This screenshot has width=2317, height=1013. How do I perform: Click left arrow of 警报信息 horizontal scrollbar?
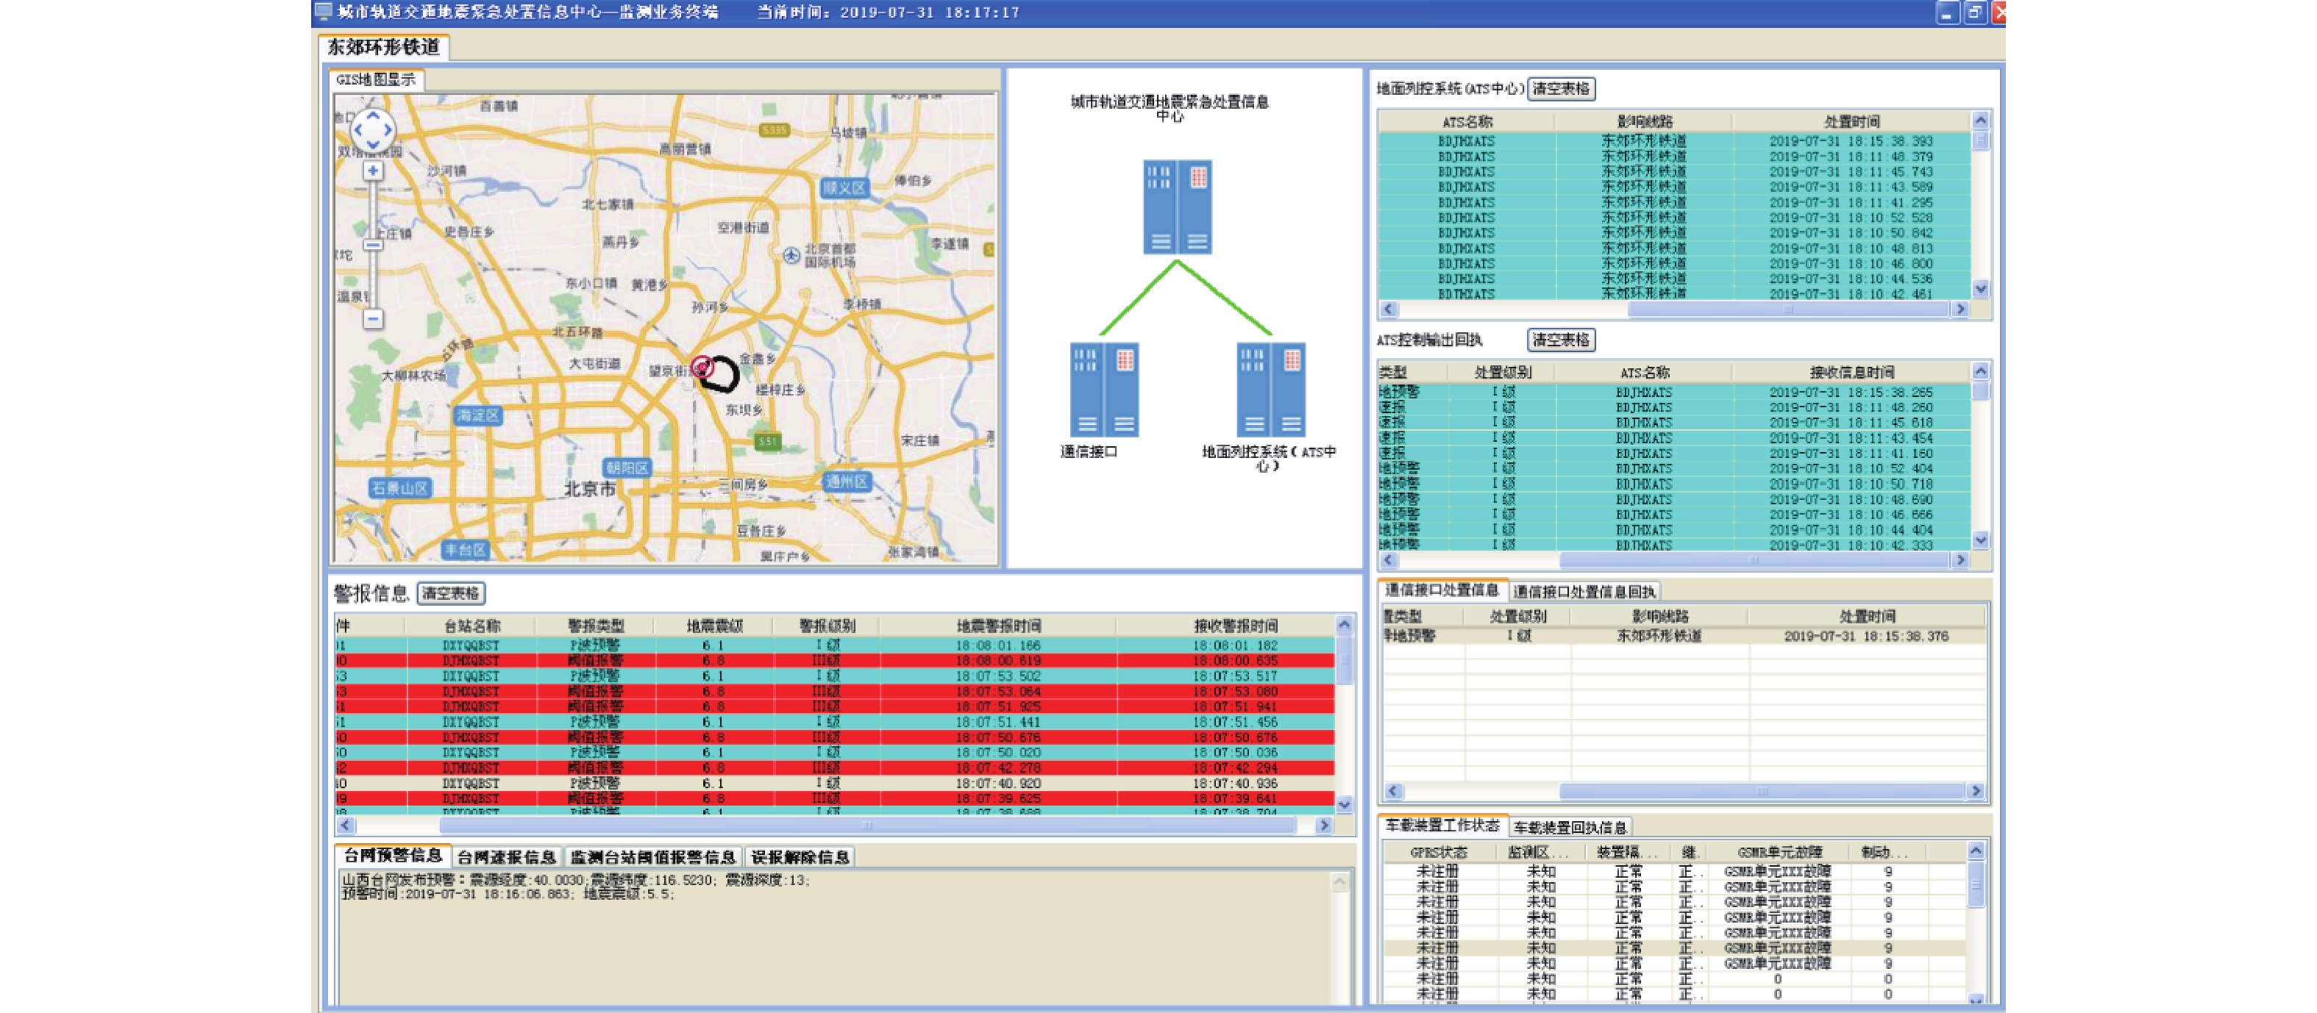[346, 825]
